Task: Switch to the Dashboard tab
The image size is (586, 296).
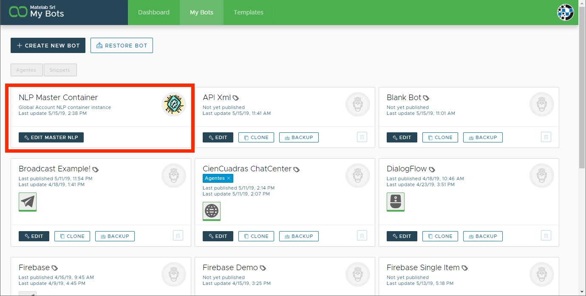Action: click(154, 12)
